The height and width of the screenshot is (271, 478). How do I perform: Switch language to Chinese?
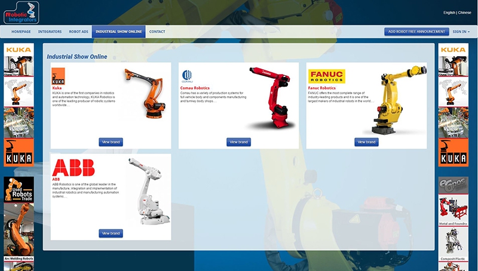click(x=465, y=13)
